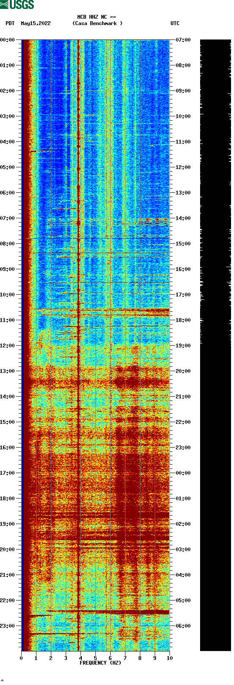Image resolution: width=234 pixels, height=685 pixels.
Task: Click the frequency axis tick '7'
Action: pyautogui.click(x=125, y=658)
